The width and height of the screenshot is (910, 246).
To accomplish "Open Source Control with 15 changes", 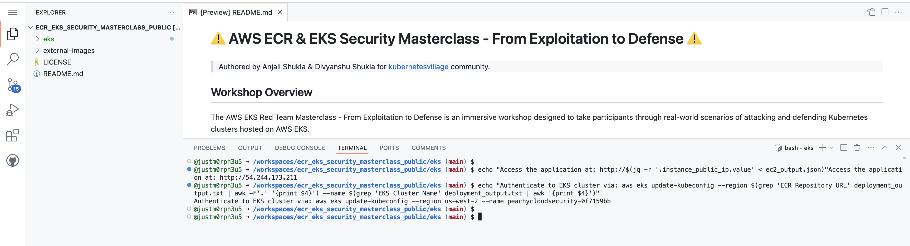I will [13, 85].
